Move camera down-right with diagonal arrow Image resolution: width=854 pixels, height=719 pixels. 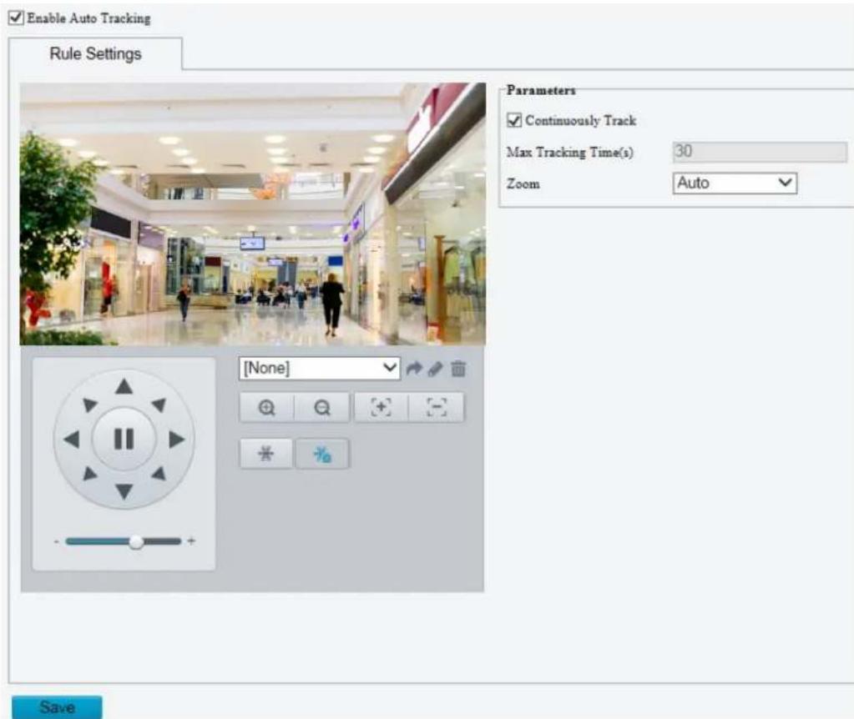159,474
